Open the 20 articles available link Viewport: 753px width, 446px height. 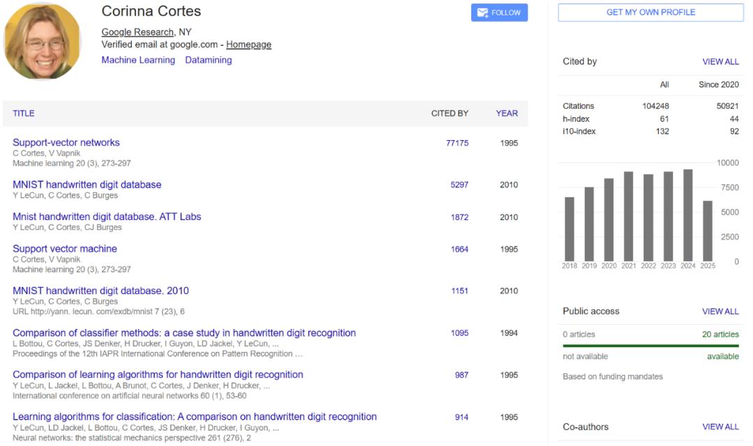(x=720, y=334)
